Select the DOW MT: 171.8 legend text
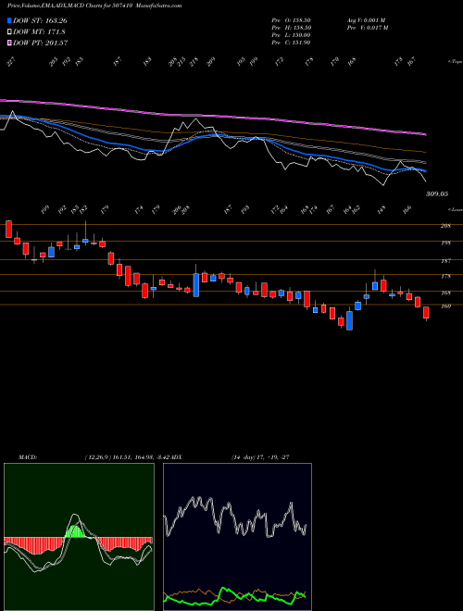Viewport: 463px width, 611px height. tap(39, 32)
